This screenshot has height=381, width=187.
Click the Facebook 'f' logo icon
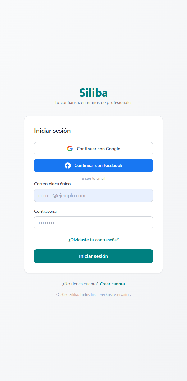pos(68,165)
